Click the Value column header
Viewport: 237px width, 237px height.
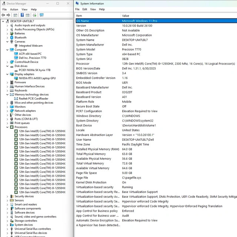pos(126,16)
